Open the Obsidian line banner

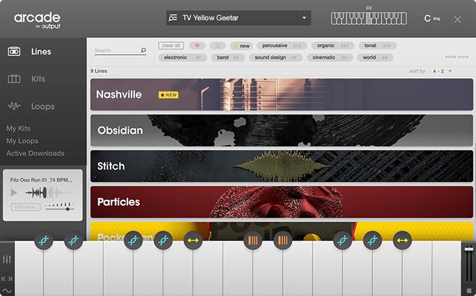pos(281,131)
